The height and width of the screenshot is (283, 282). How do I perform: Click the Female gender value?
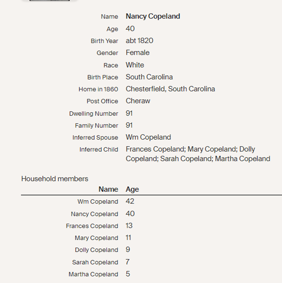point(137,53)
